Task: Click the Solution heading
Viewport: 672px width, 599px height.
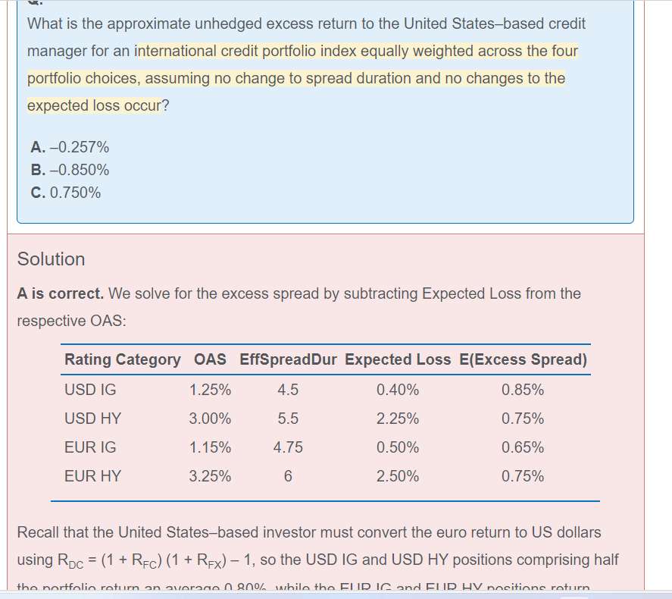Action: 52,259
